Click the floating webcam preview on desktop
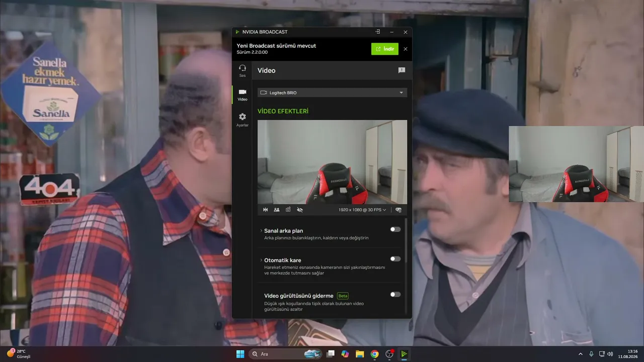This screenshot has height=362, width=644. point(576,164)
